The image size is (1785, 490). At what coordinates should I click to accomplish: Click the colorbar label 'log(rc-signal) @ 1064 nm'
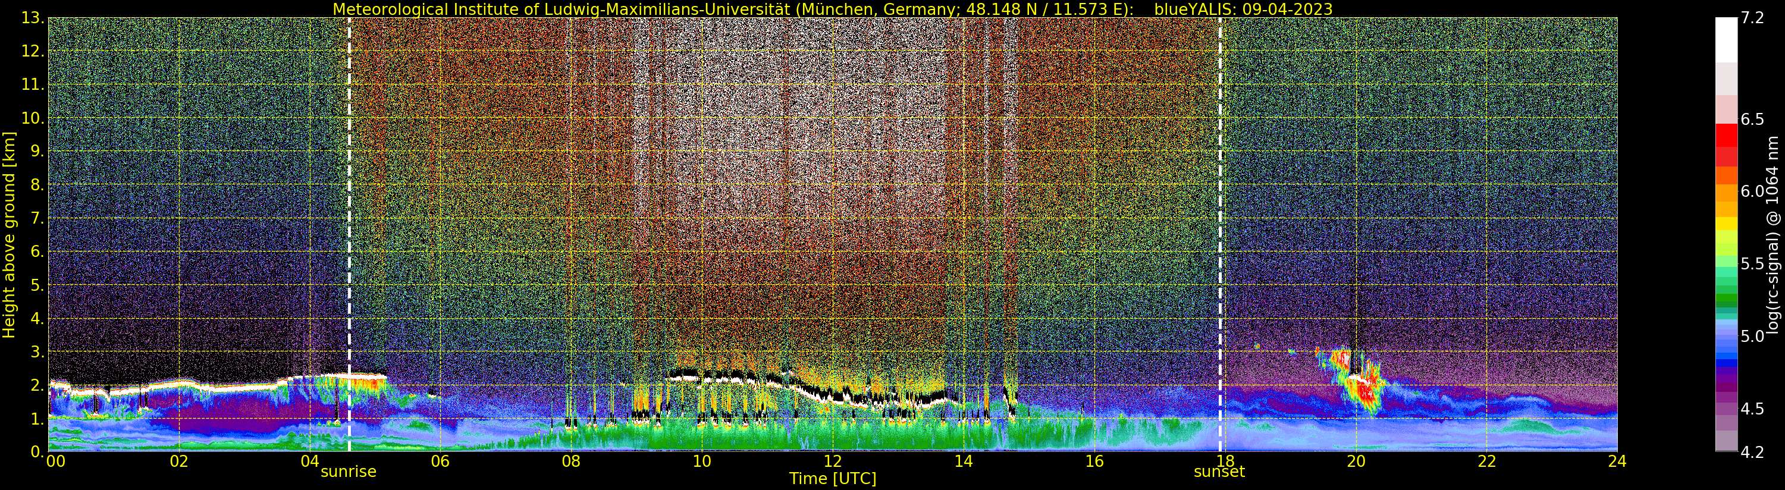point(1772,234)
